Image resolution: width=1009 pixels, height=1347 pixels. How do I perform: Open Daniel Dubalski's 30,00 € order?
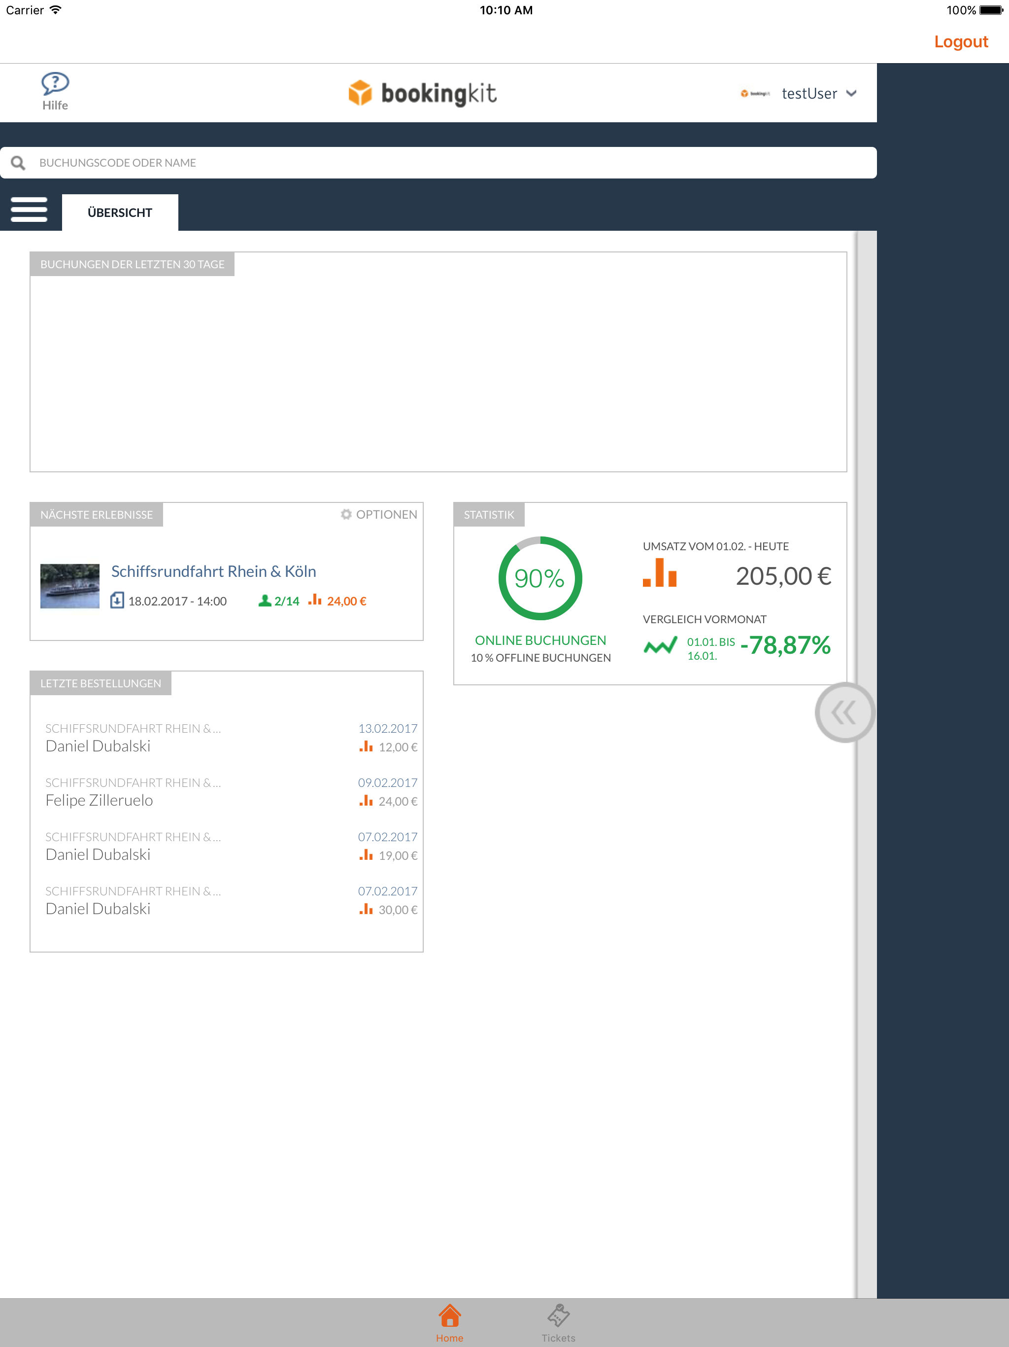[x=231, y=900]
